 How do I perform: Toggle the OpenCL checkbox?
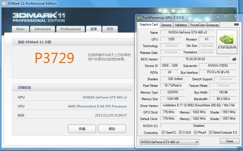[163, 132]
